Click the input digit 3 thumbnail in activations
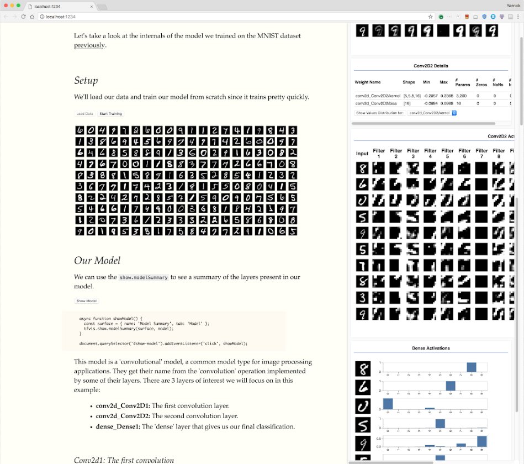524x464 pixels. point(362,297)
